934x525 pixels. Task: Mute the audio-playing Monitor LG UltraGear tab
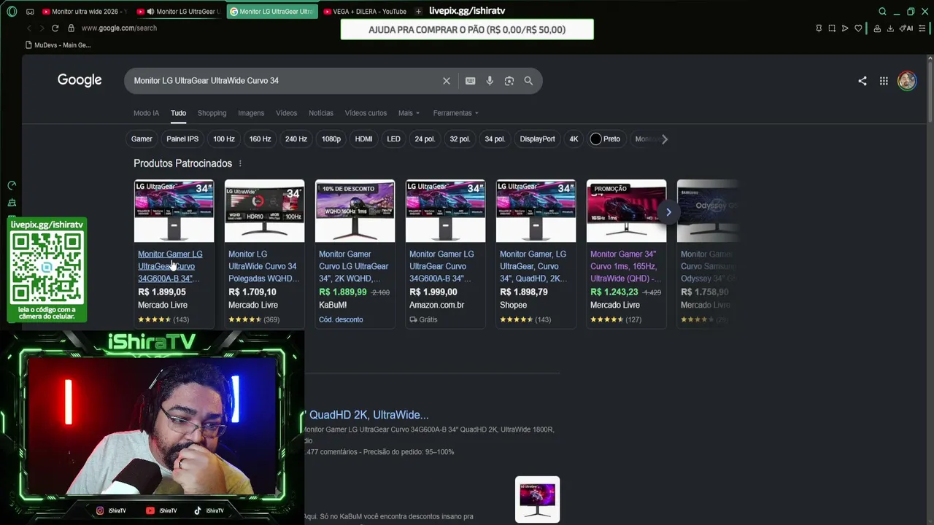tap(150, 12)
